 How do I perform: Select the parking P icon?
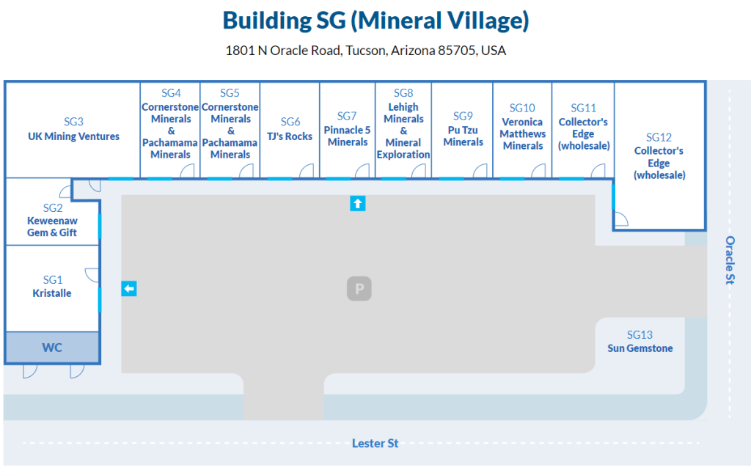point(359,289)
